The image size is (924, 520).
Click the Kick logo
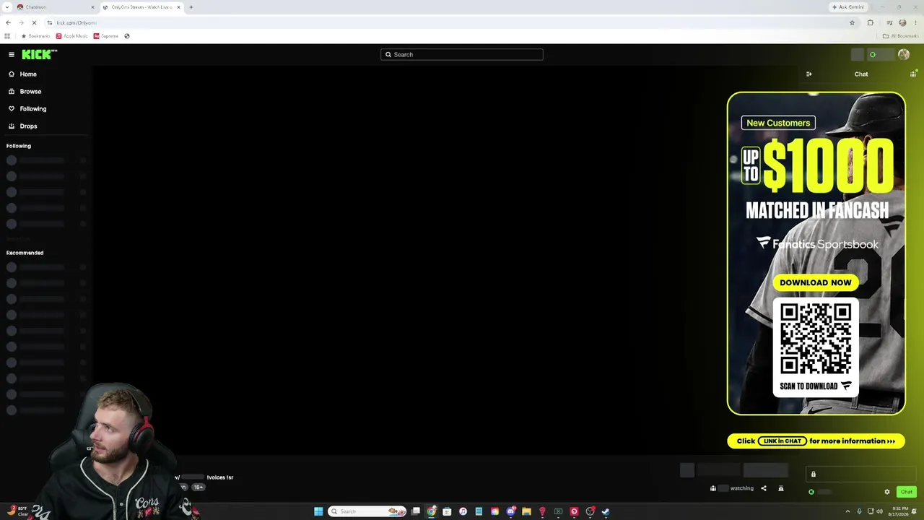click(x=39, y=54)
